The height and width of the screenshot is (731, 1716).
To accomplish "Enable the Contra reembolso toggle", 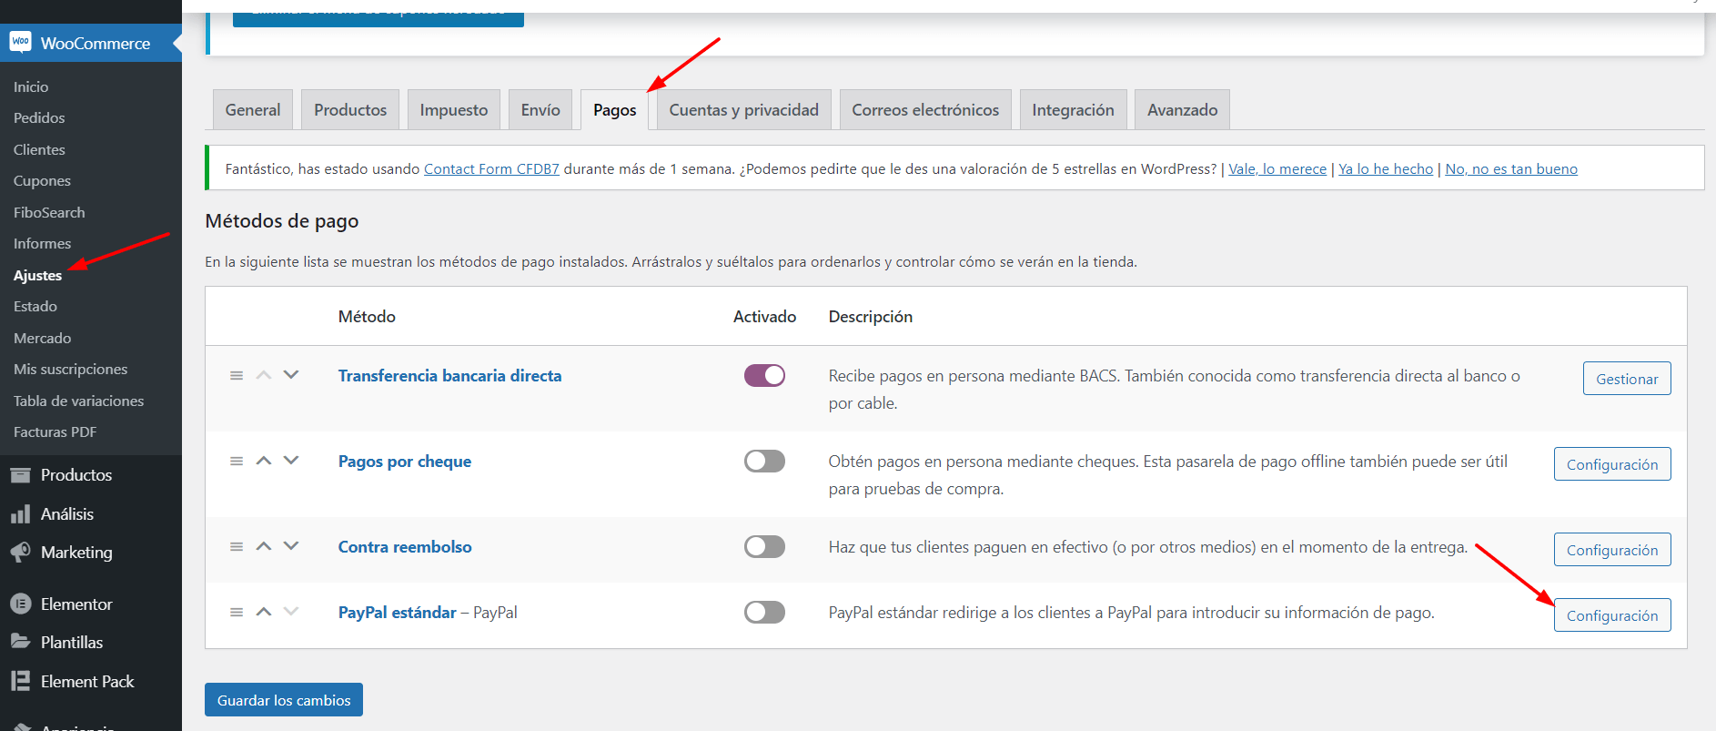I will tap(764, 546).
